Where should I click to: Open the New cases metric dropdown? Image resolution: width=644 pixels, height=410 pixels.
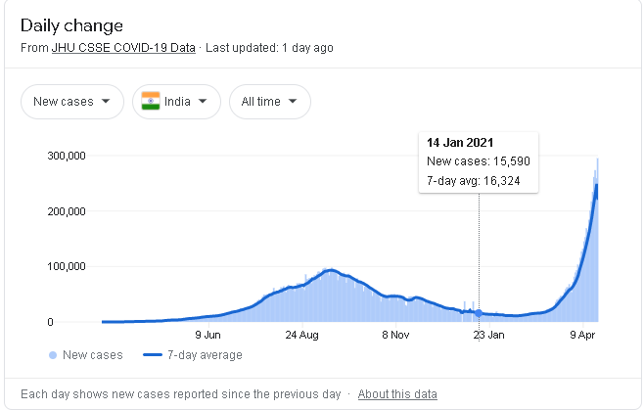pyautogui.click(x=71, y=102)
